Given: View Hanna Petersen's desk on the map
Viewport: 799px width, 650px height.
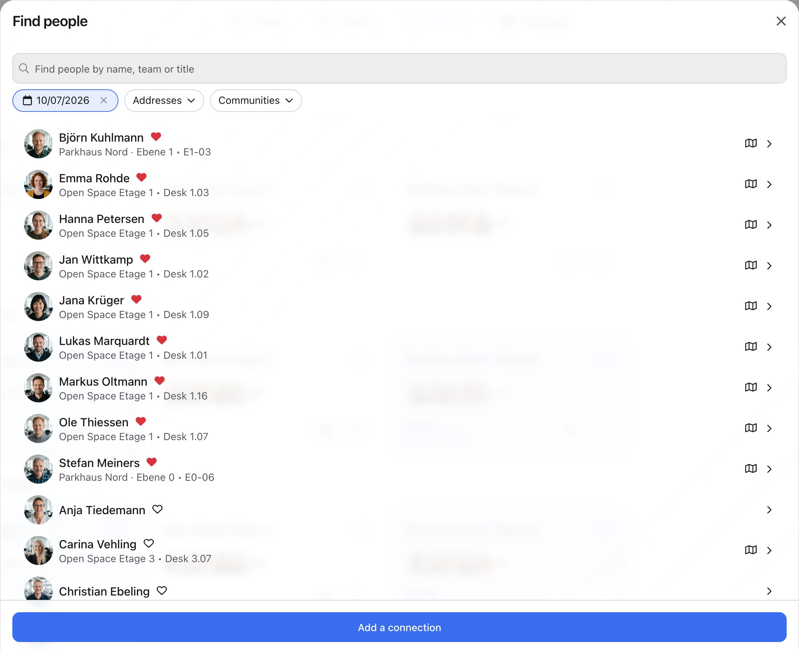Looking at the screenshot, I should point(751,225).
